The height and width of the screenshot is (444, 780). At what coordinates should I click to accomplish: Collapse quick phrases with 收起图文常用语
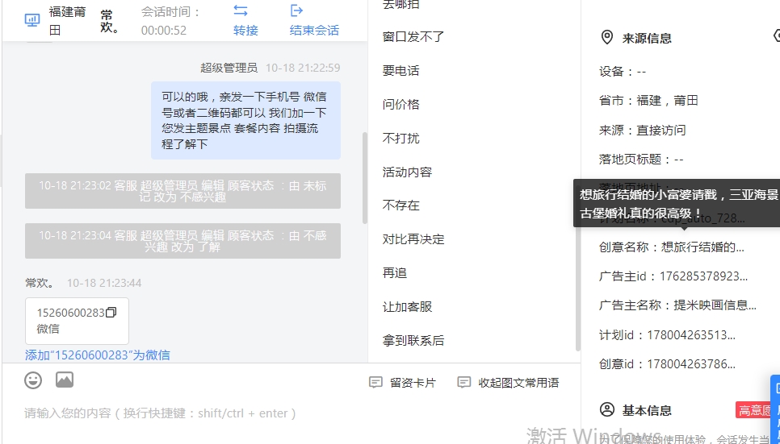(x=509, y=383)
